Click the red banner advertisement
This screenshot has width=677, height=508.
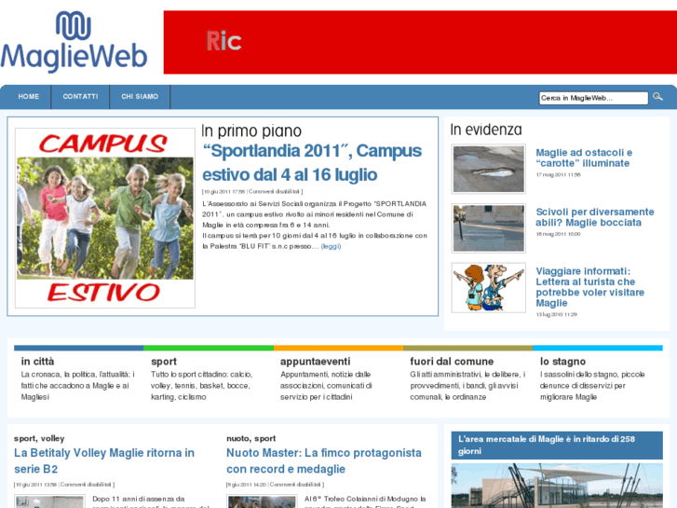point(420,42)
